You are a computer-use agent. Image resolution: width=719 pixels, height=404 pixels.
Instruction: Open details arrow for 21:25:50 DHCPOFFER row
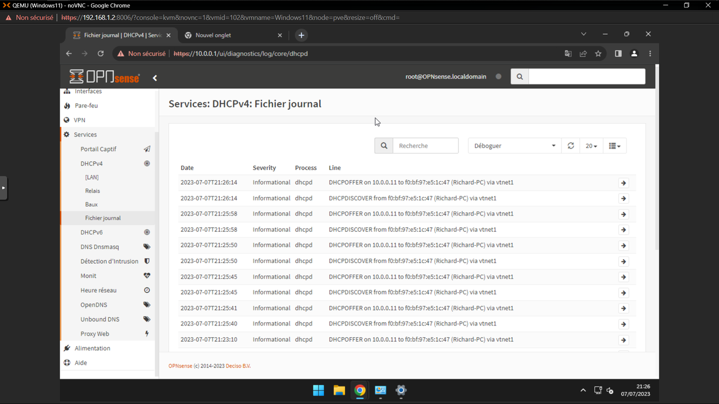pyautogui.click(x=624, y=246)
